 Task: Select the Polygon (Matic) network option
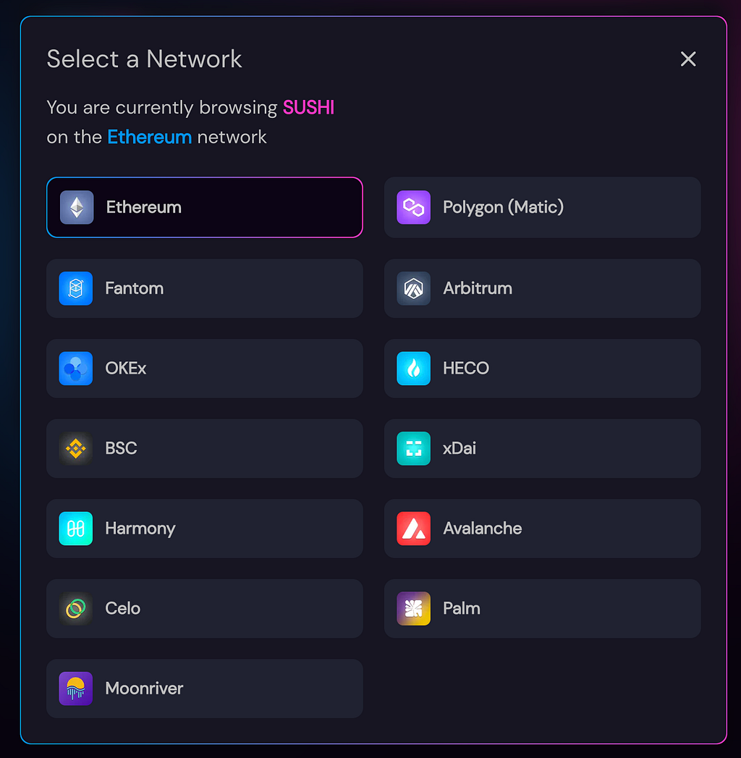(543, 207)
